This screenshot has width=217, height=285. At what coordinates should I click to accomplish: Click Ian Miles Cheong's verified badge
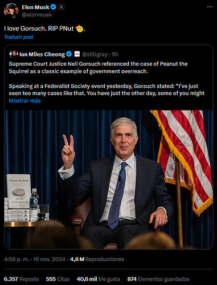pos(69,54)
